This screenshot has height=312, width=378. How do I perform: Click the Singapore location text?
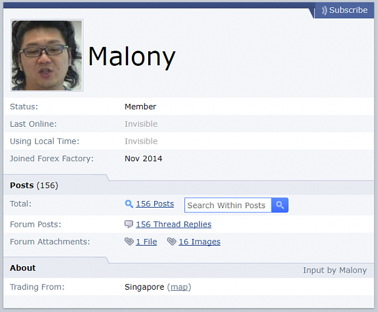(144, 287)
